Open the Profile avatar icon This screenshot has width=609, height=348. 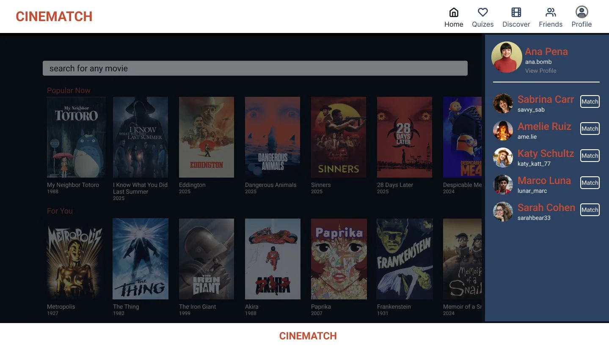coord(582,12)
